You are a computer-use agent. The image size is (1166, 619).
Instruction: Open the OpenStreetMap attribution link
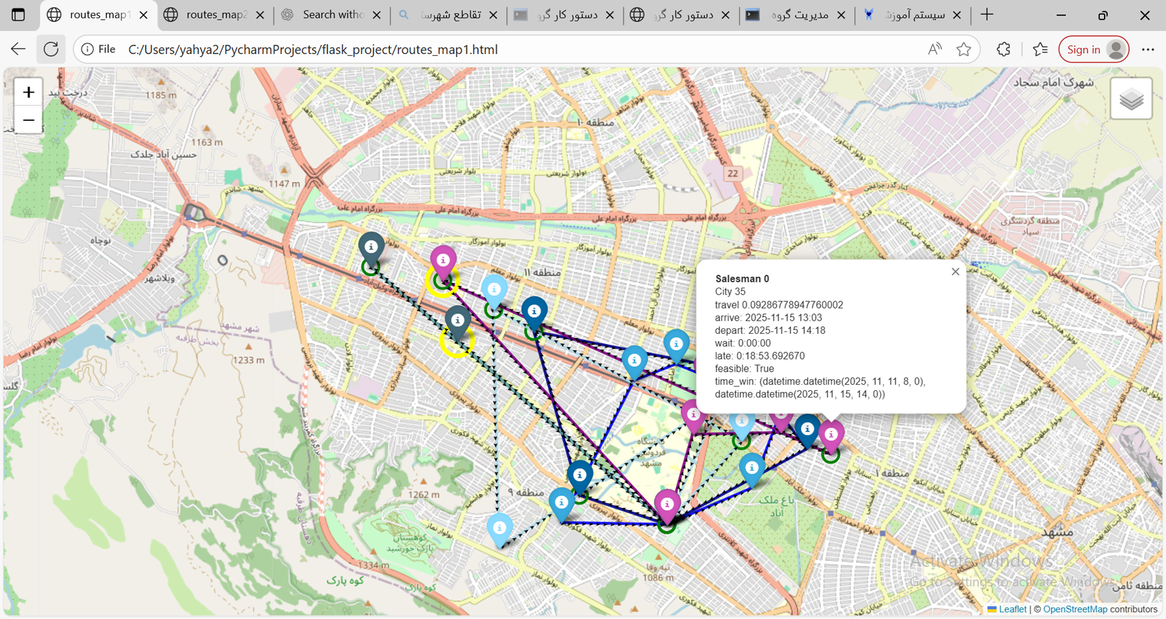[1075, 609]
